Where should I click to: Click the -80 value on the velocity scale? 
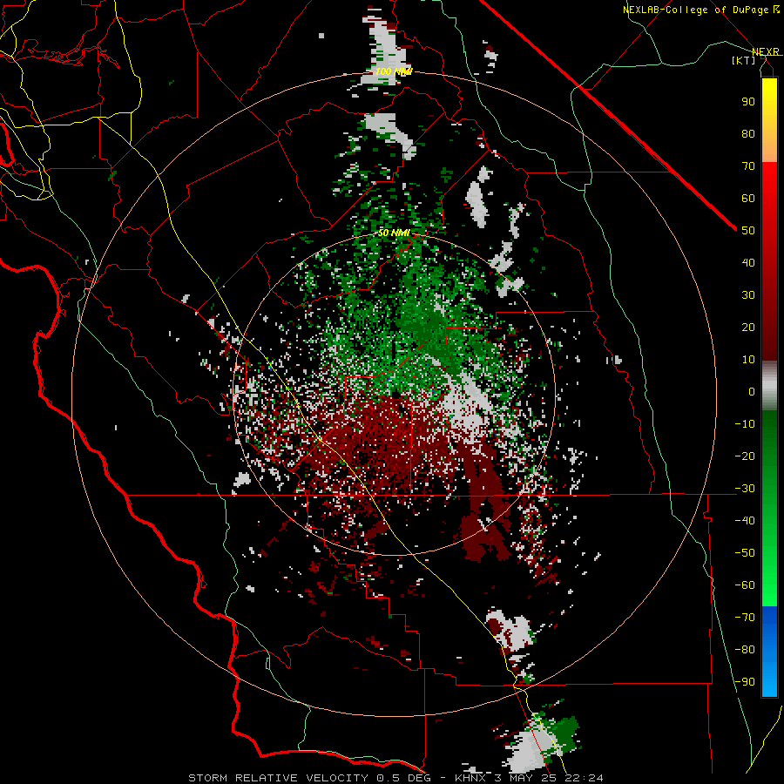(x=745, y=650)
